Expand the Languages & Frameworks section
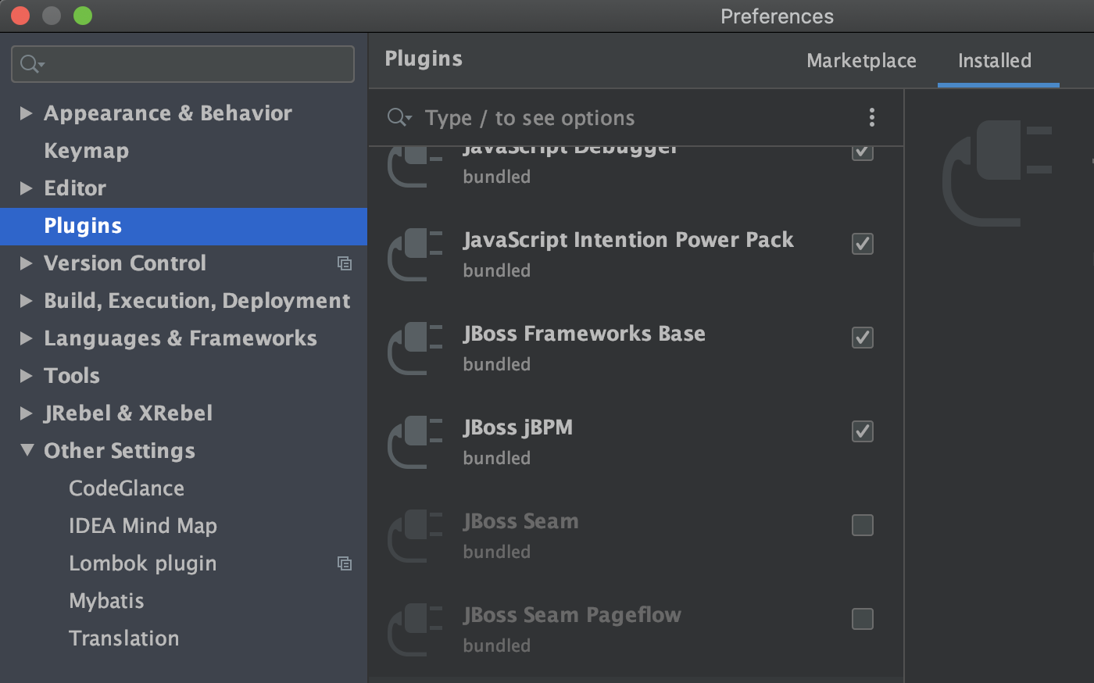The width and height of the screenshot is (1094, 683). point(27,338)
